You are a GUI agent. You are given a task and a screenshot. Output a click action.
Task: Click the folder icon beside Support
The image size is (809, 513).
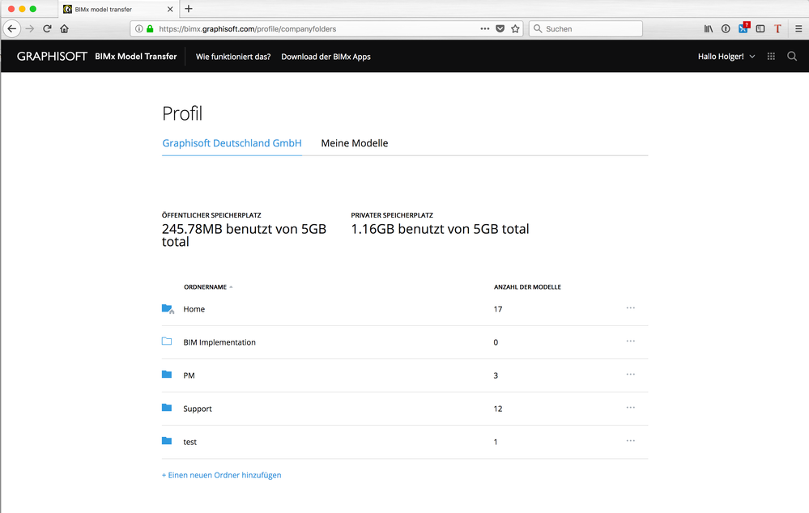167,408
